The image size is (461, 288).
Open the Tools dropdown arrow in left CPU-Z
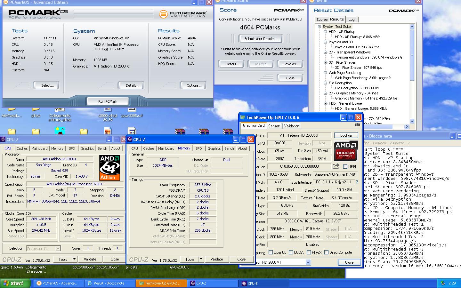pyautogui.click(x=75, y=259)
